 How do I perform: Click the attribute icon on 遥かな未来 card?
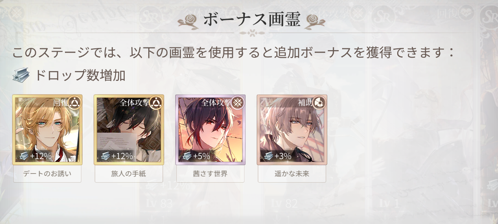click(x=319, y=103)
